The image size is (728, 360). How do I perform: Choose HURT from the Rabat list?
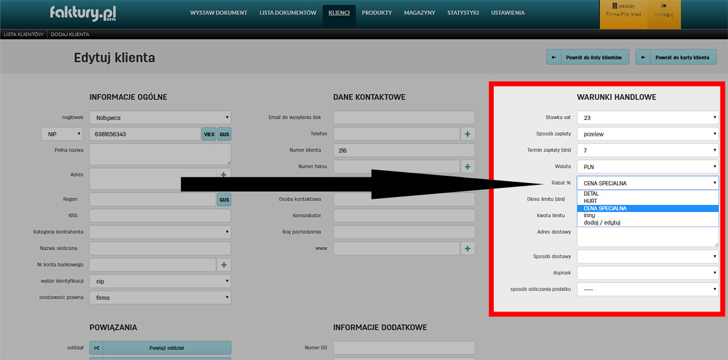tap(590, 201)
